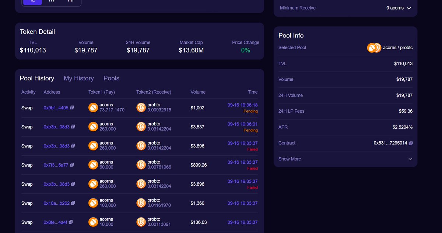Expand the Minimum Receive chevron
Screen dimensions: 442x233
[x=409, y=8]
